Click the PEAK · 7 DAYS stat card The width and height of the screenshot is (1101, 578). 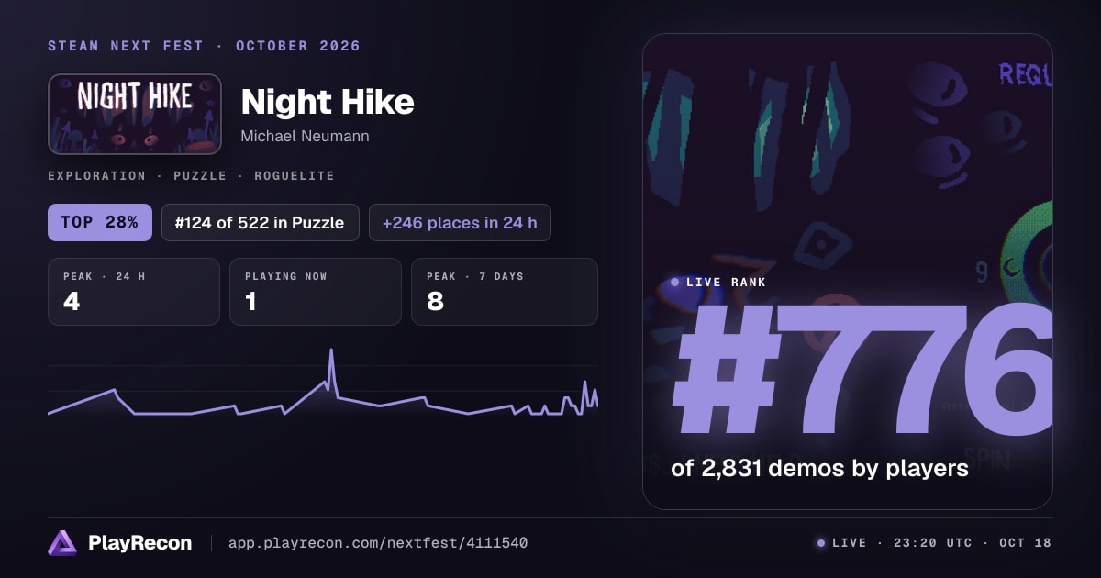(505, 292)
